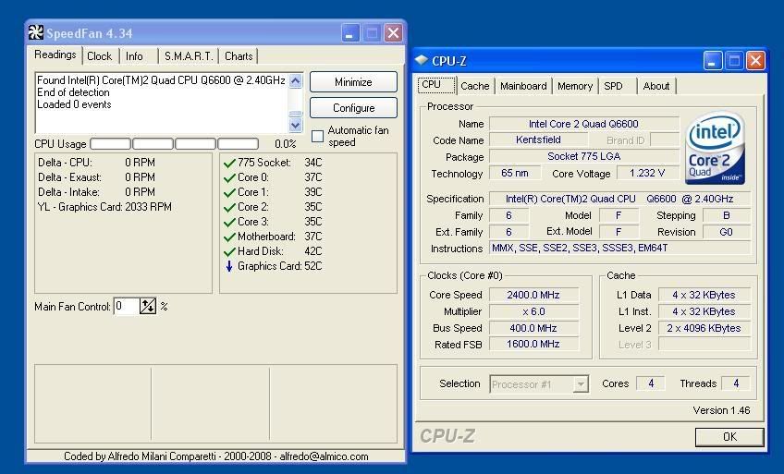The height and width of the screenshot is (474, 784).
Task: Open the Charts tab in SpeedFan
Action: click(239, 56)
